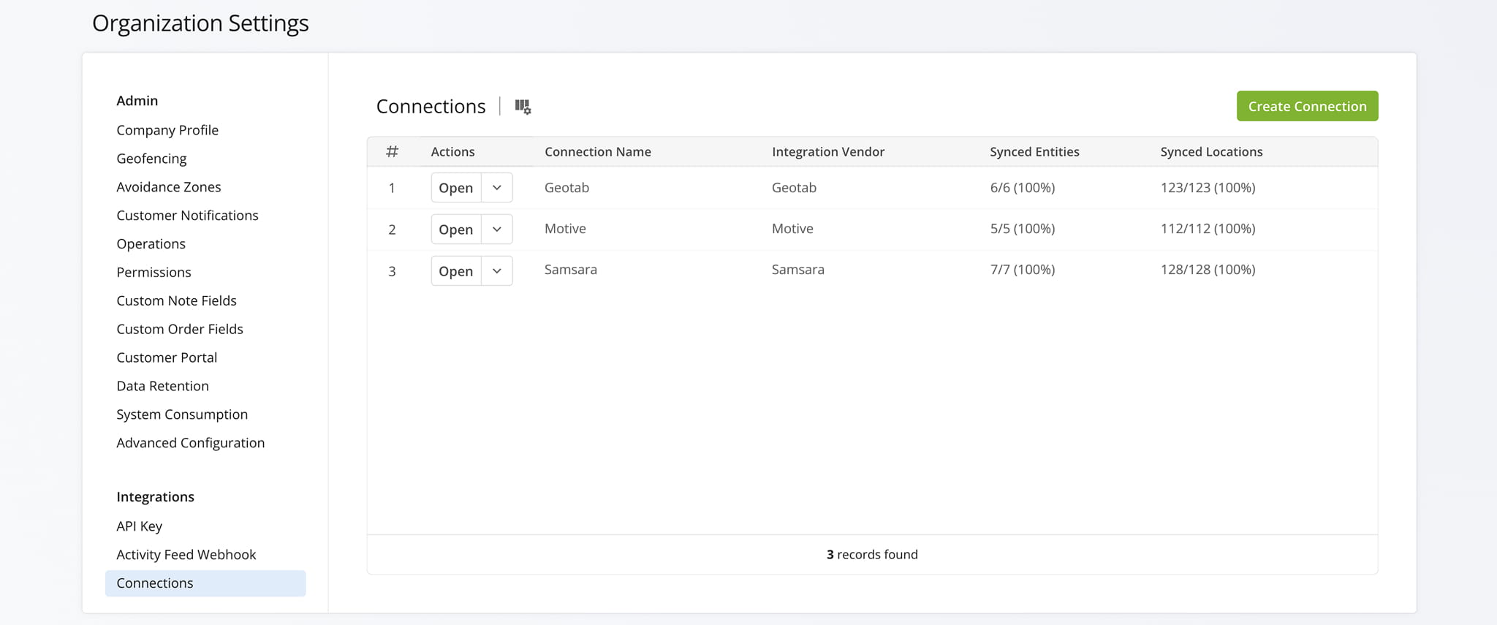Go to Data Retention settings
Image resolution: width=1497 pixels, height=625 pixels.
coord(162,387)
